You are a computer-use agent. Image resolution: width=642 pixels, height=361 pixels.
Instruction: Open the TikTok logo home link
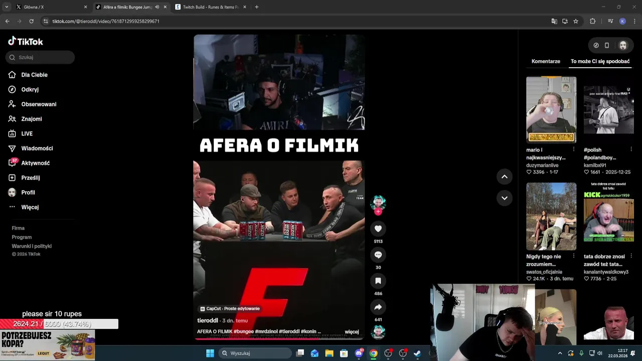click(x=26, y=42)
